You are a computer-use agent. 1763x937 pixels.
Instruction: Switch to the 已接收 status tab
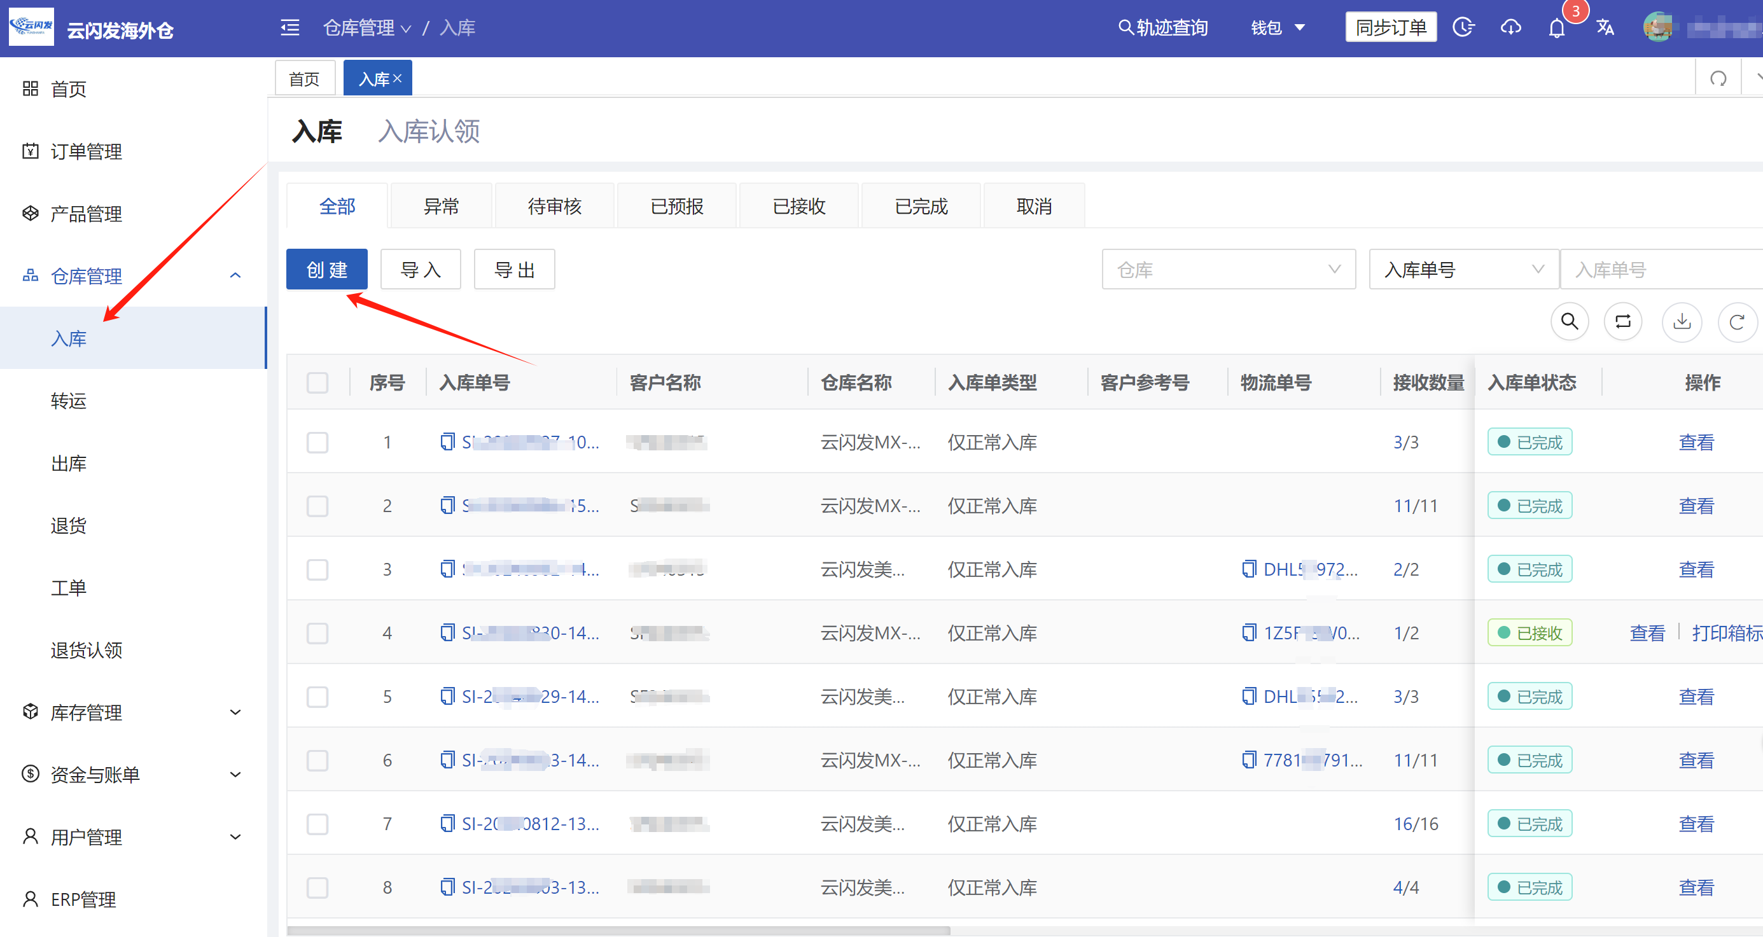point(798,206)
